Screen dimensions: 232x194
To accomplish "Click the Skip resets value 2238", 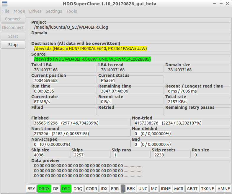I will 159,155.
